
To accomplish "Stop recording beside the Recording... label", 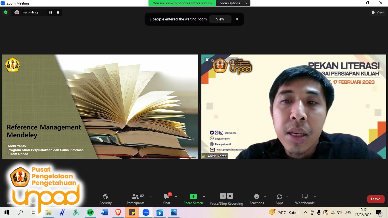I will (58, 12).
